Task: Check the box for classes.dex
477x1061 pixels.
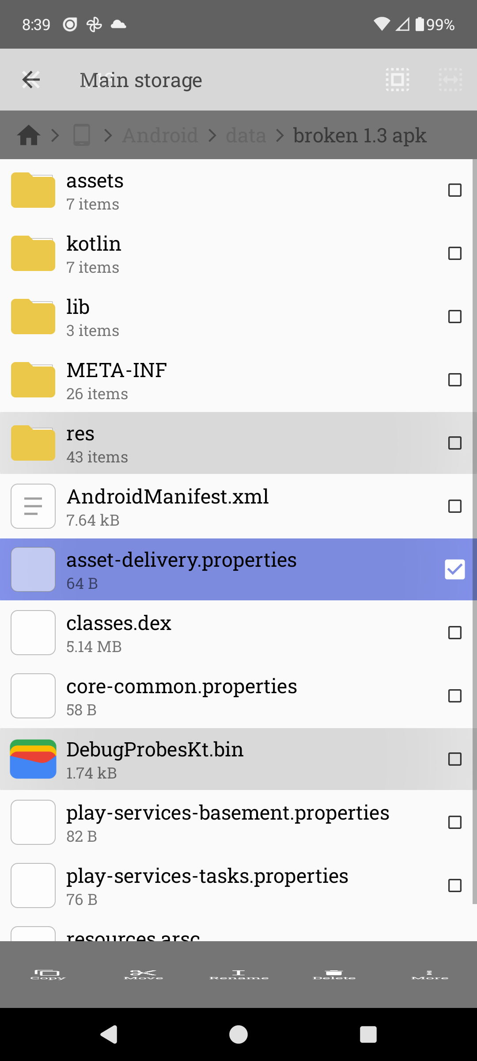Action: [x=454, y=633]
